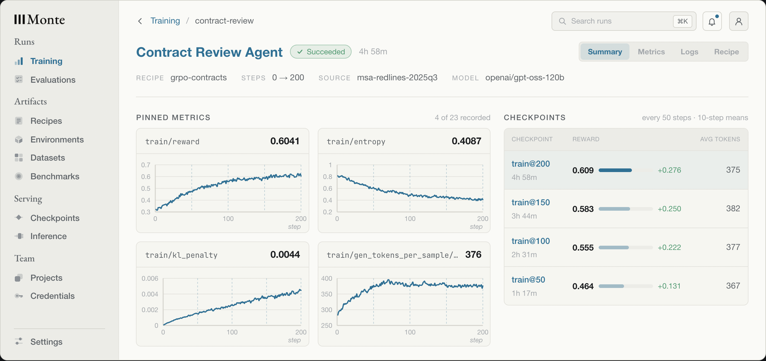This screenshot has width=766, height=361.
Task: Click the Benchmarks target icon
Action: pyautogui.click(x=19, y=176)
